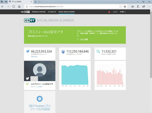152x113 pixels.
Task: Click the magnifier icon beside 今すぐ検査
Action: click(78, 39)
